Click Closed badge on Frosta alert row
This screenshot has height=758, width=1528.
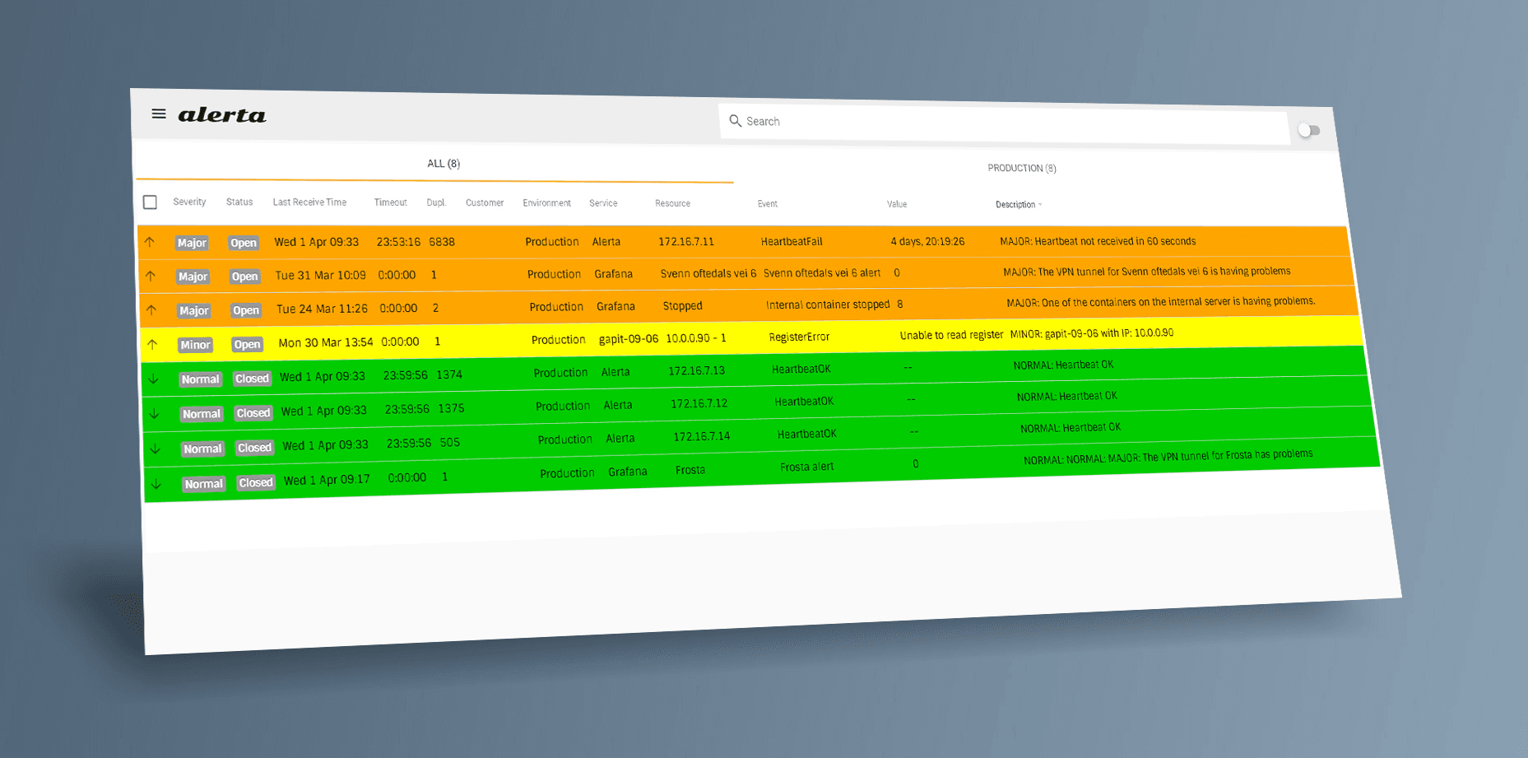coord(256,482)
